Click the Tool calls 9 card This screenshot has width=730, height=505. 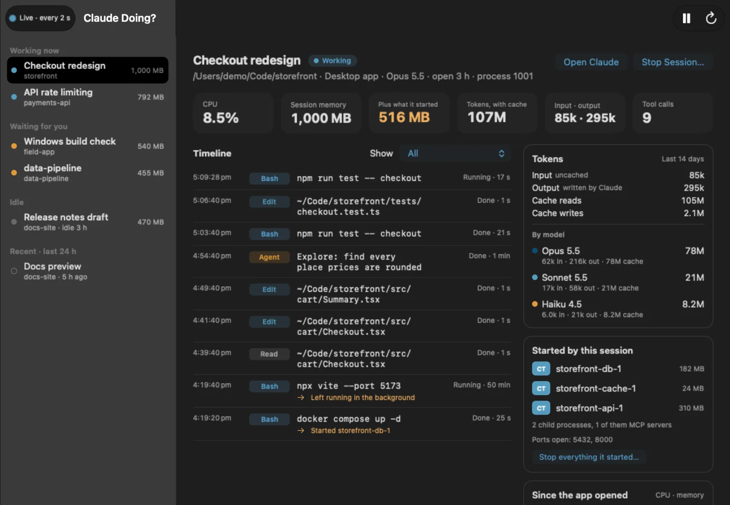(x=673, y=113)
